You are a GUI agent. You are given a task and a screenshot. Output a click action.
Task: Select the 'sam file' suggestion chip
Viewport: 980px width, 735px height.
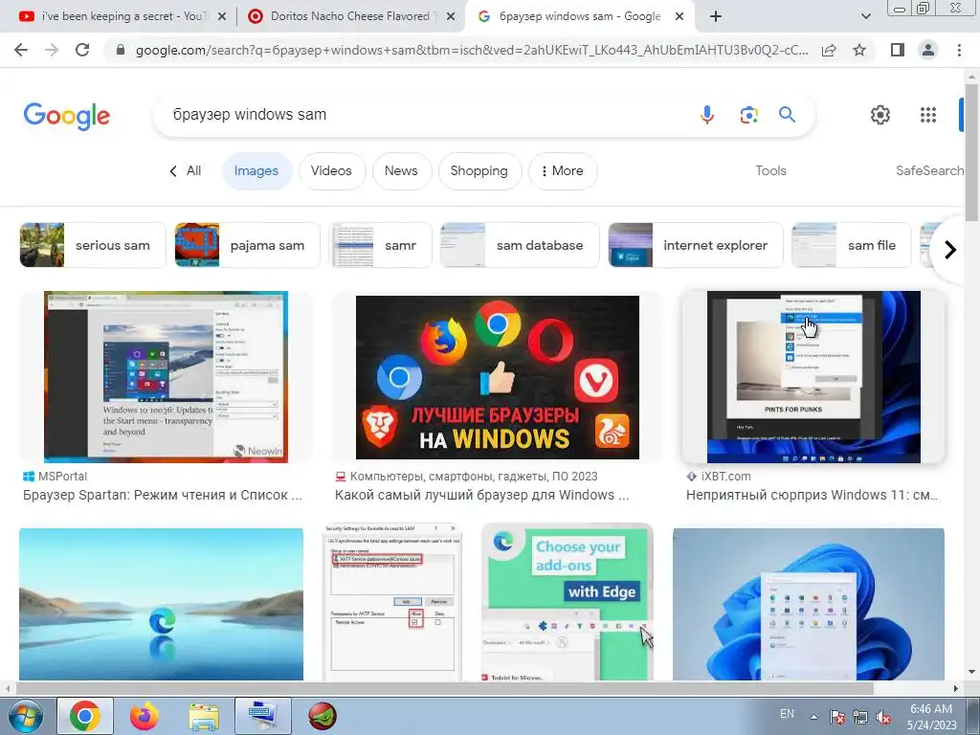851,245
